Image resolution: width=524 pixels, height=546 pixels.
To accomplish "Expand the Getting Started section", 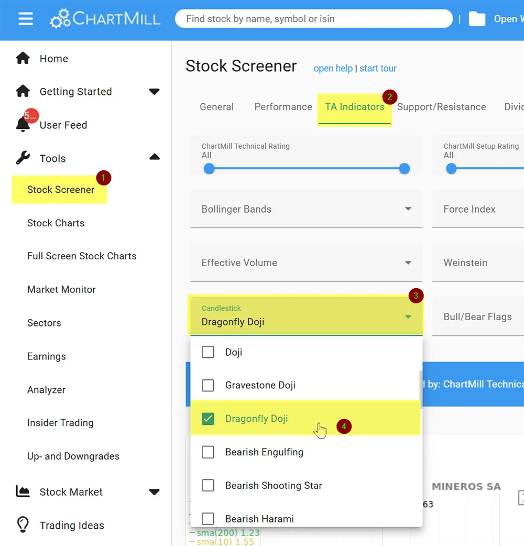I will (154, 92).
